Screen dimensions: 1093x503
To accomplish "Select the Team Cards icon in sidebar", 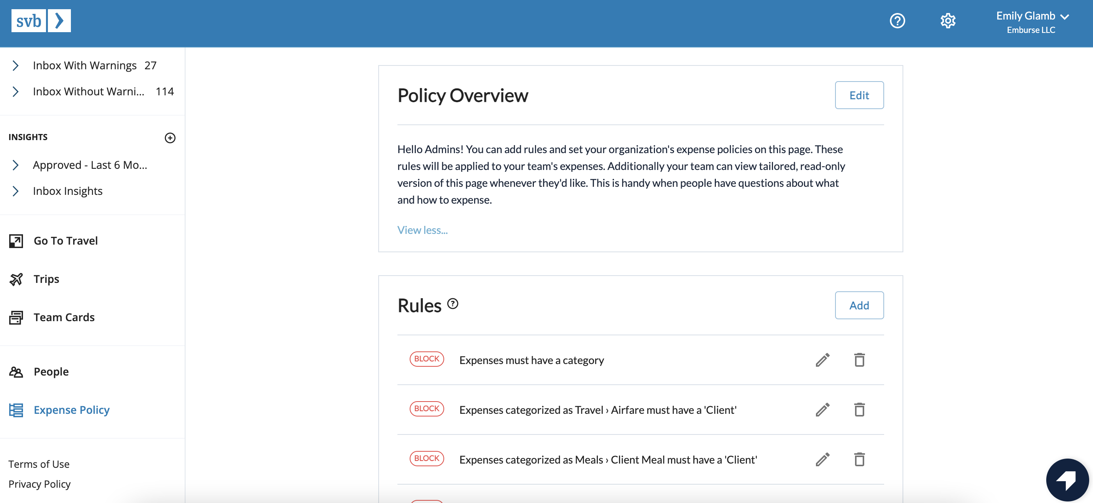I will click(x=16, y=317).
